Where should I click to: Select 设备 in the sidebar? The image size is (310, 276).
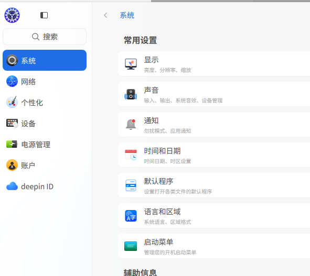coord(45,124)
